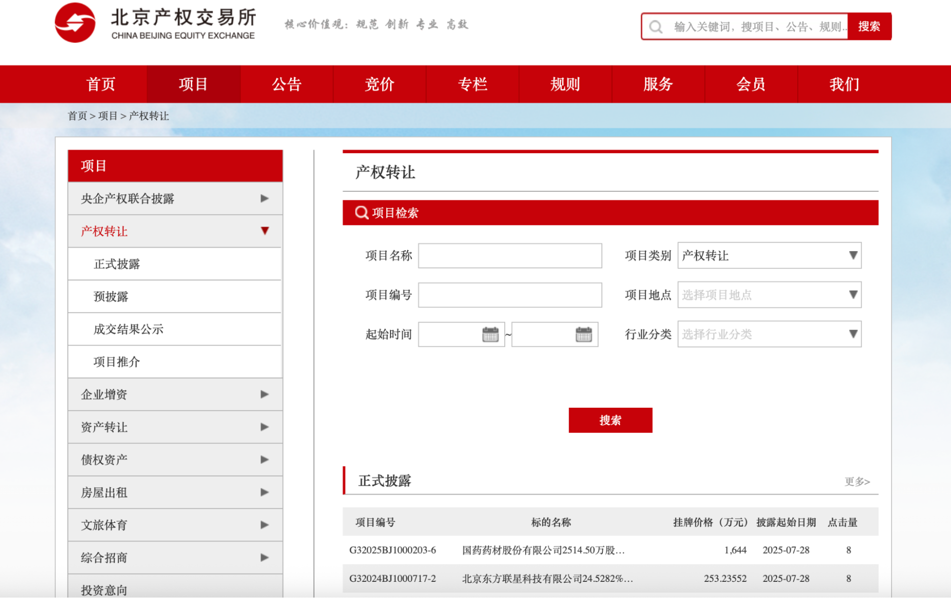Image resolution: width=951 pixels, height=598 pixels.
Task: Open the 竞价 navigation tab
Action: click(x=379, y=84)
